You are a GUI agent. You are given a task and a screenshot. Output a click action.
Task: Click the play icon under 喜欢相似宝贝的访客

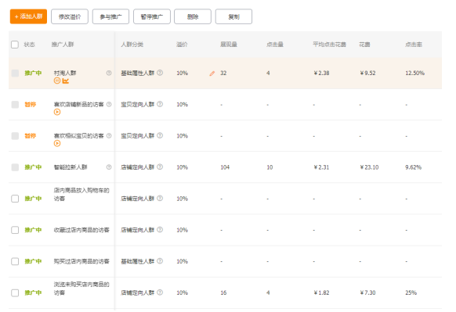[x=57, y=143]
